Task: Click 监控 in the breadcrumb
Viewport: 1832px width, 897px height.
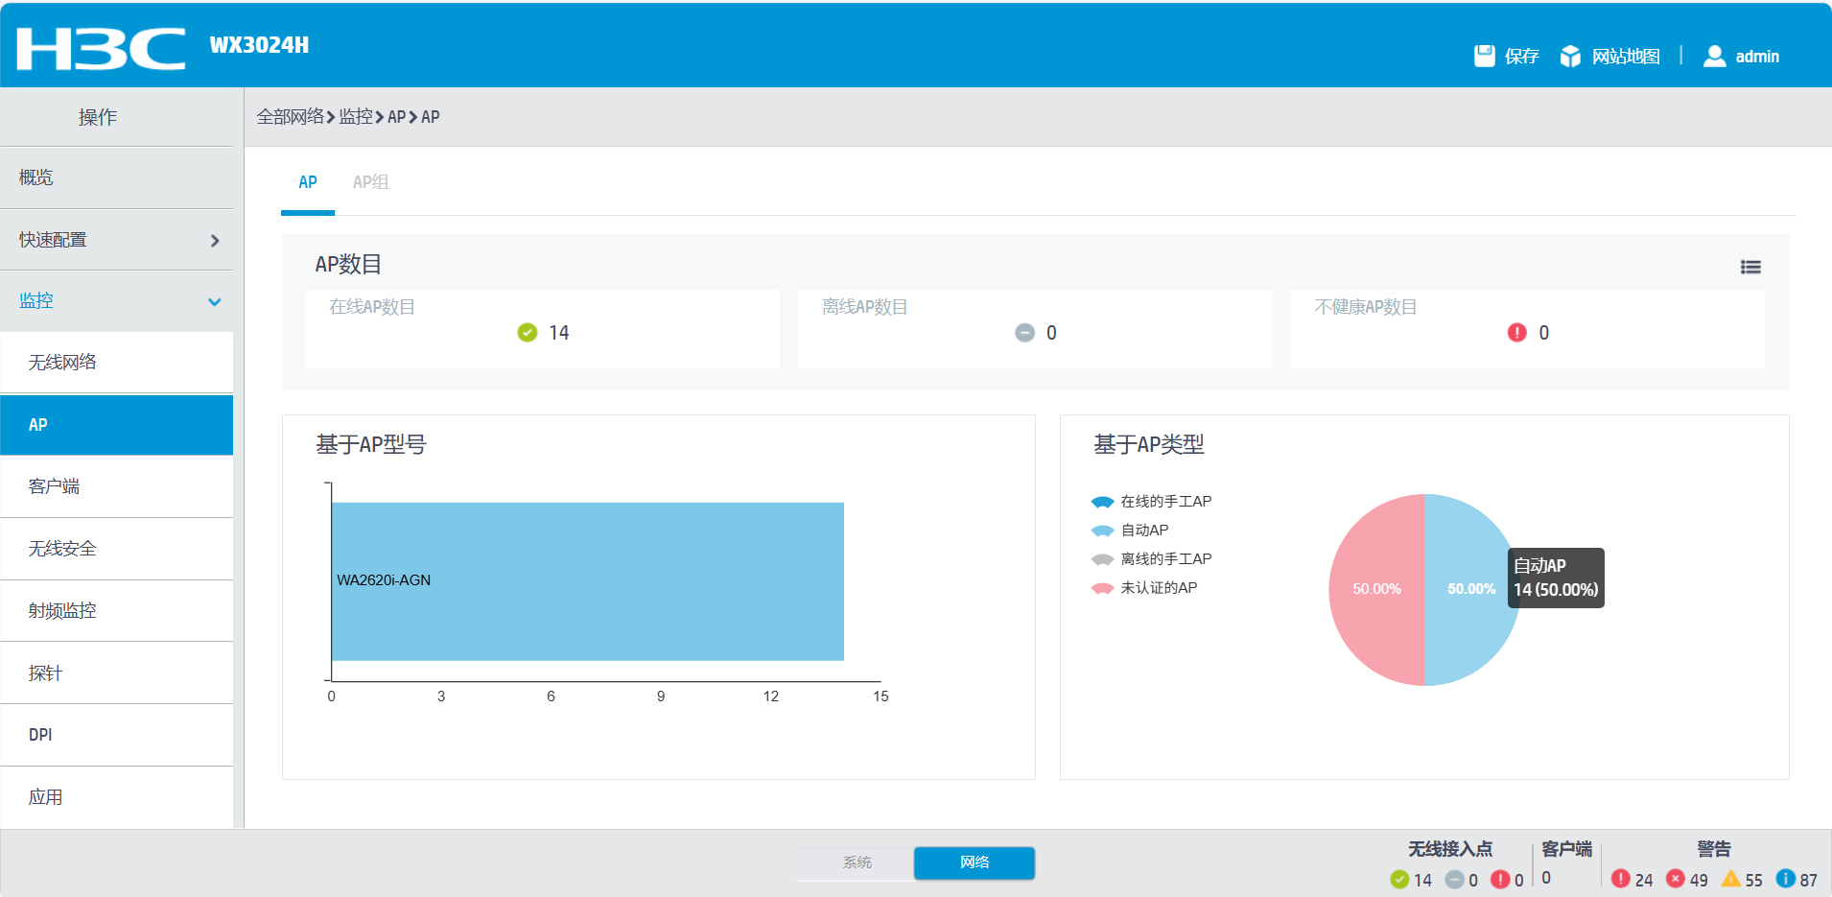Action: [356, 117]
